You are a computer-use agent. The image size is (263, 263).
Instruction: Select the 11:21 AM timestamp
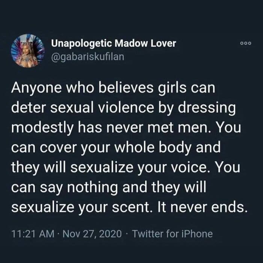33,234
